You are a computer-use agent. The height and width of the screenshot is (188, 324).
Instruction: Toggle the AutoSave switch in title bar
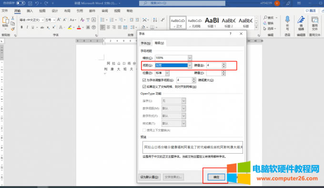point(20,3)
